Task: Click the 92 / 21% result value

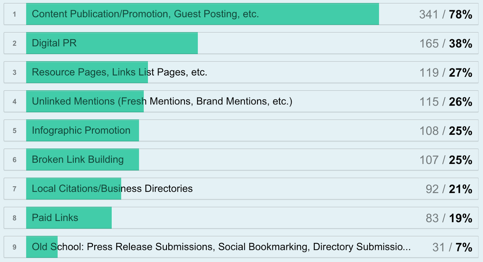Action: click(x=449, y=189)
